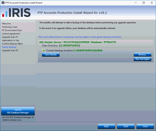156x131 pixels.
Task: Launch IRIS Database Manager
Action: 18,111
